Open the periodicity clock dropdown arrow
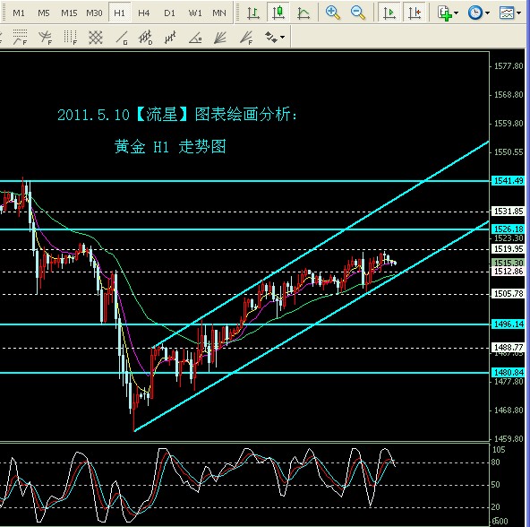The image size is (530, 527). (487, 13)
